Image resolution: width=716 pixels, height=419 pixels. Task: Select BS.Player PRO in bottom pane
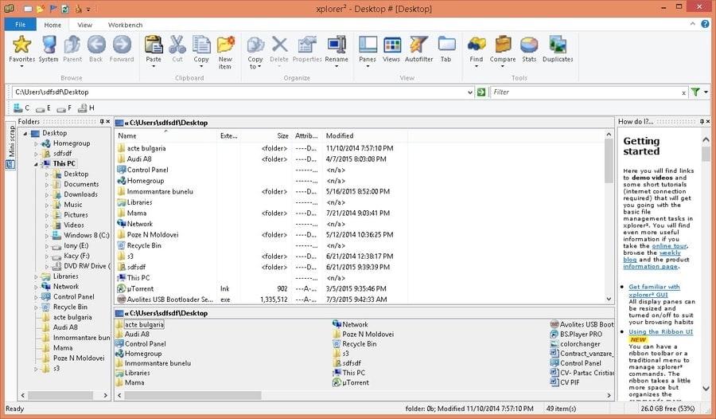581,334
